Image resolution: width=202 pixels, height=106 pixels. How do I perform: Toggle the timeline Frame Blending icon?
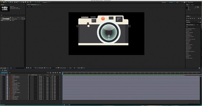(55, 73)
